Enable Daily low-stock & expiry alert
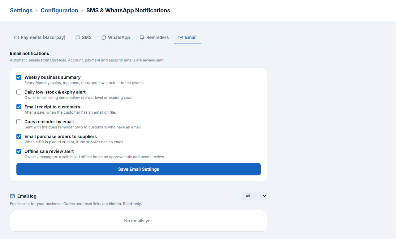Viewport: 396px width, 239px height. (19, 92)
